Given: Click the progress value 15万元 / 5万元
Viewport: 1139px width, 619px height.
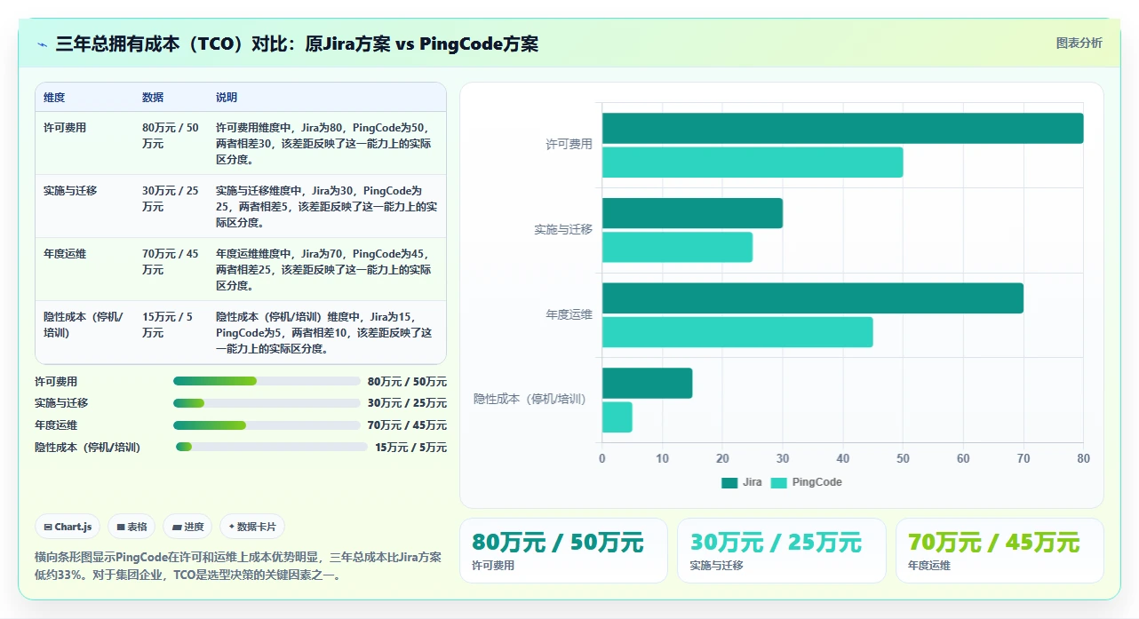Looking at the screenshot, I should [x=410, y=448].
